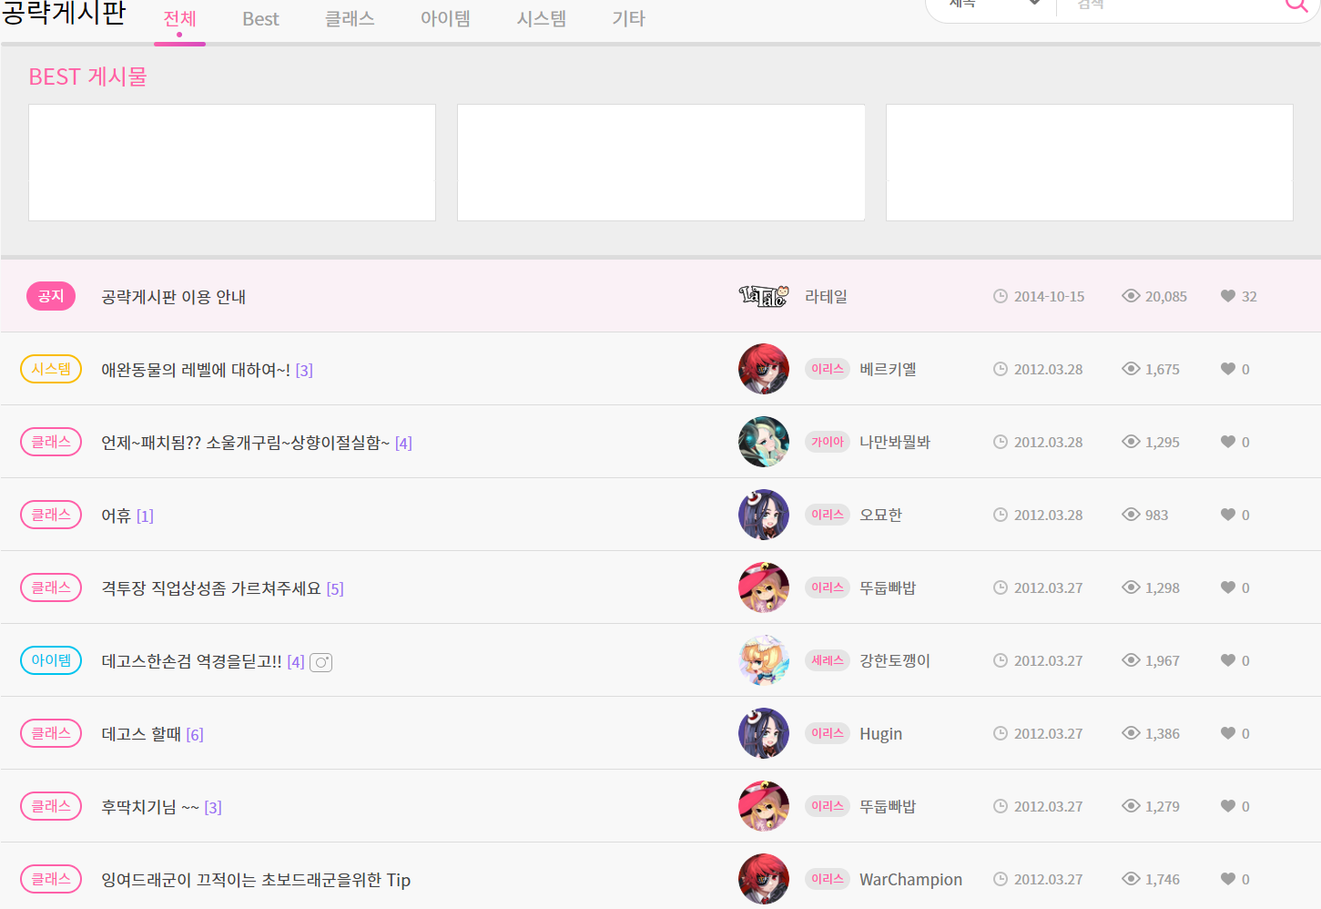Viewport: 1321px width, 909px height.
Task: Click the 라테일 logo author icon
Action: [x=763, y=296]
